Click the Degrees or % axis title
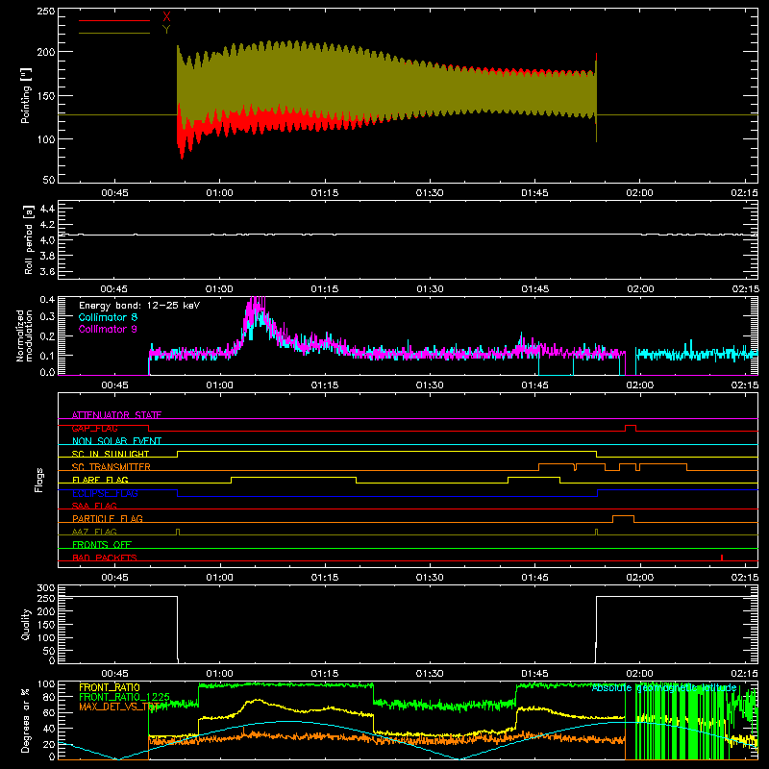The image size is (769, 769). (x=26, y=720)
